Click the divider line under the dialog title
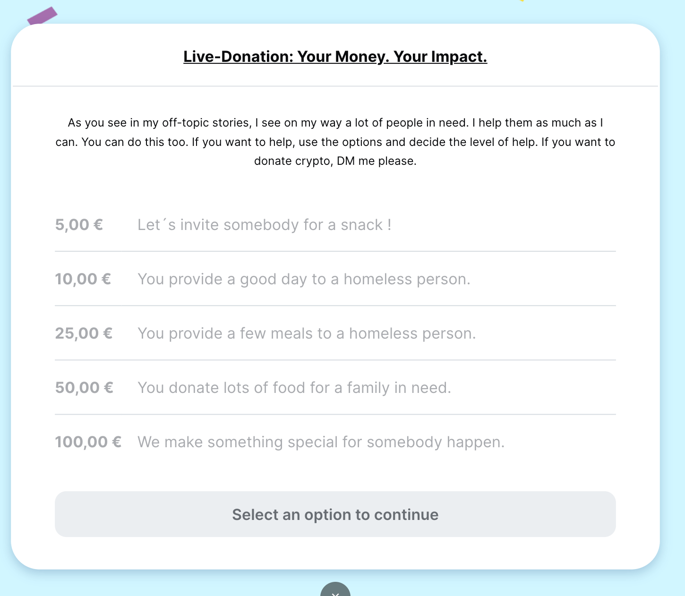 coord(335,86)
